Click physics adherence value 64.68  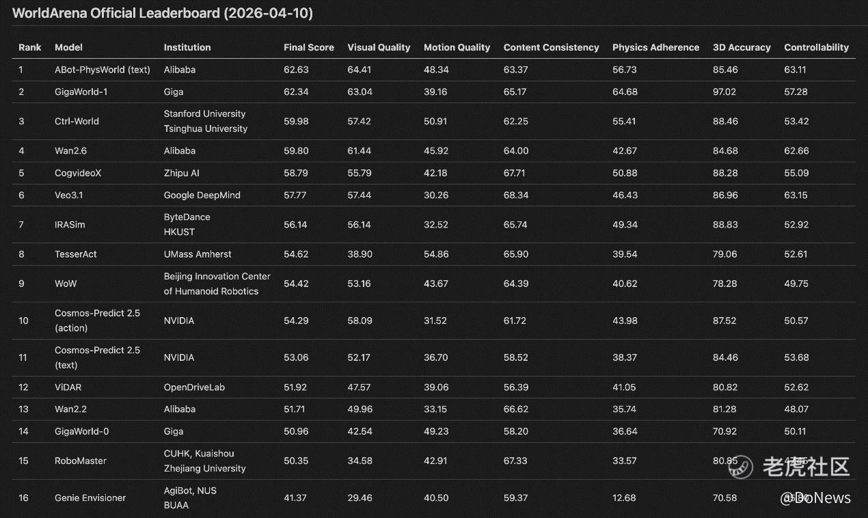(x=625, y=92)
